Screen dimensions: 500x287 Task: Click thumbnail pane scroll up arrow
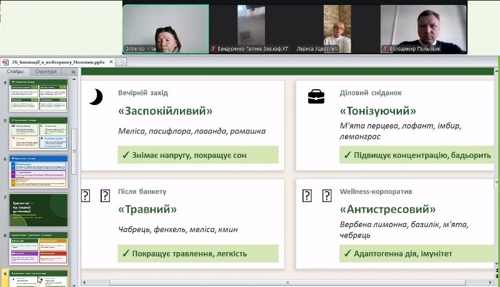(x=74, y=79)
